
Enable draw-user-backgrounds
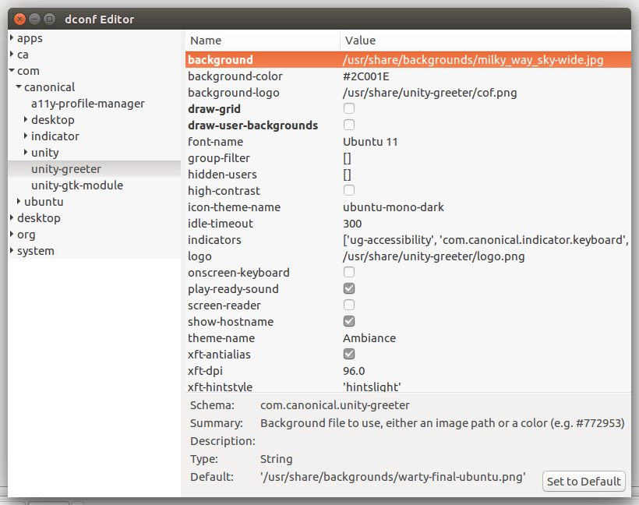tap(348, 125)
